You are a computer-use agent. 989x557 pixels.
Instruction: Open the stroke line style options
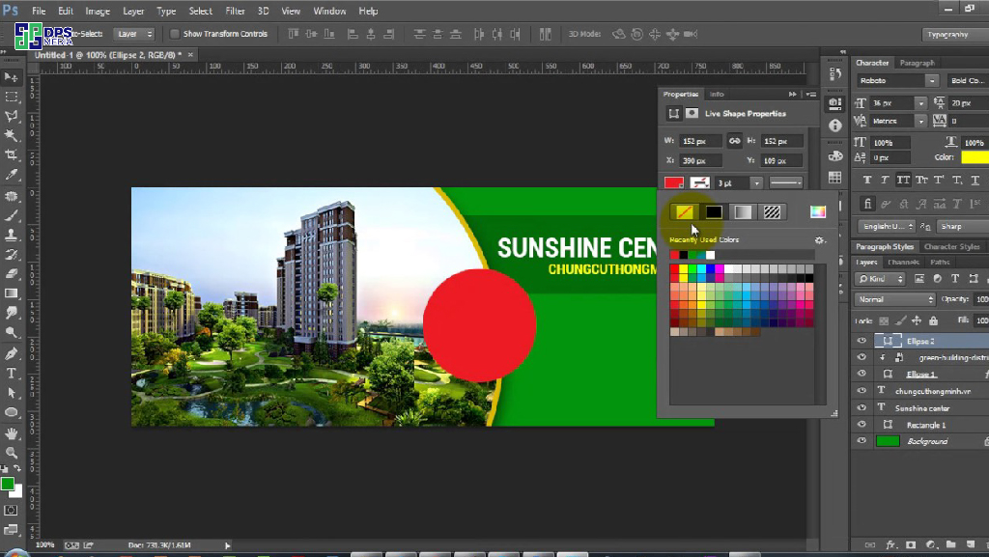786,183
